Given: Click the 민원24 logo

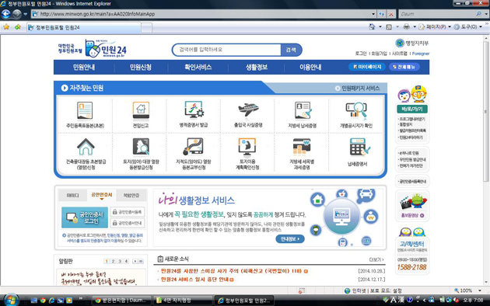Looking at the screenshot, I should coord(106,48).
